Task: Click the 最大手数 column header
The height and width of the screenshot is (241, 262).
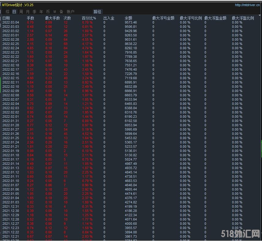Action: [x=53, y=18]
